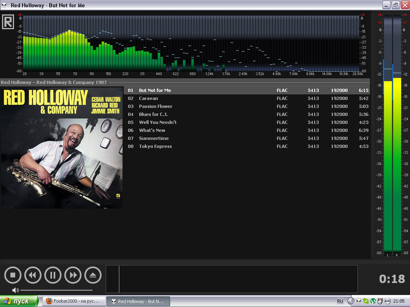
Task: Click the elapsed time display 0:18
Action: 392,279
